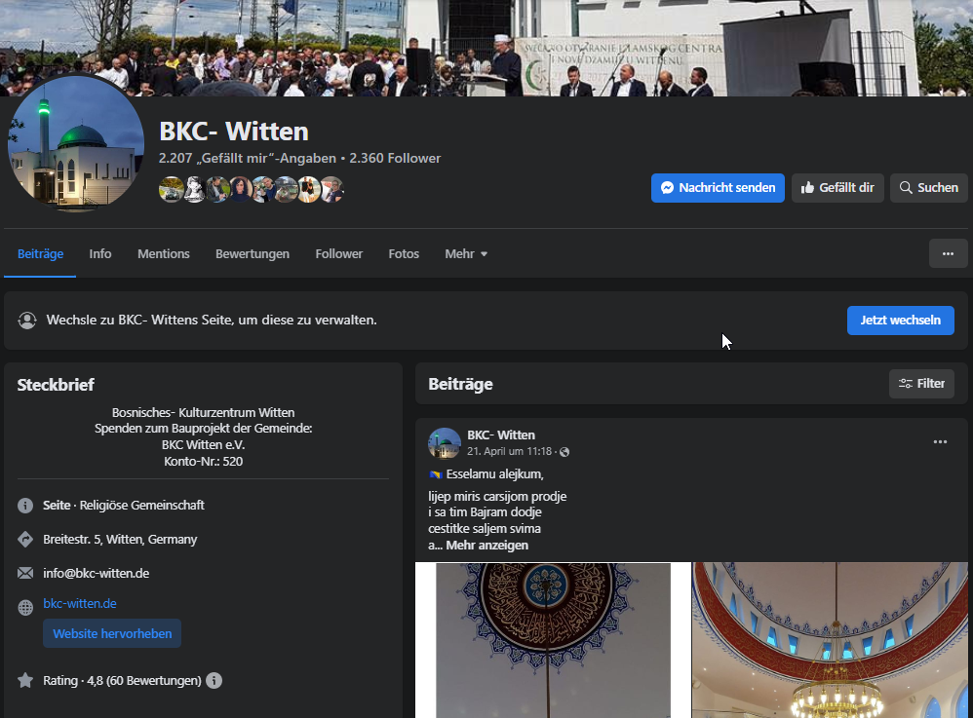Expand post text with Mehr anzeigen

tap(487, 546)
